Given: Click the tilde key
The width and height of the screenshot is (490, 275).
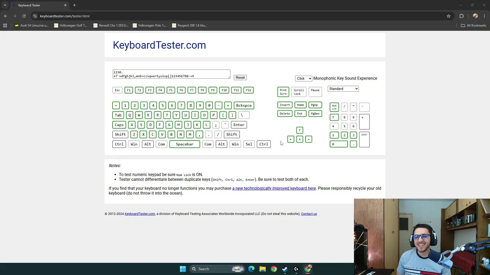Looking at the screenshot, I should pyautogui.click(x=116, y=105).
